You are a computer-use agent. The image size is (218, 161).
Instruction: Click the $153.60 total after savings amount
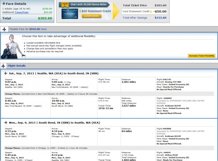coord(161,18)
